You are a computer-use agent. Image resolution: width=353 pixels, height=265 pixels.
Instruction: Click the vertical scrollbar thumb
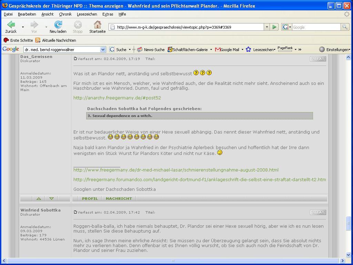pyautogui.click(x=348, y=223)
